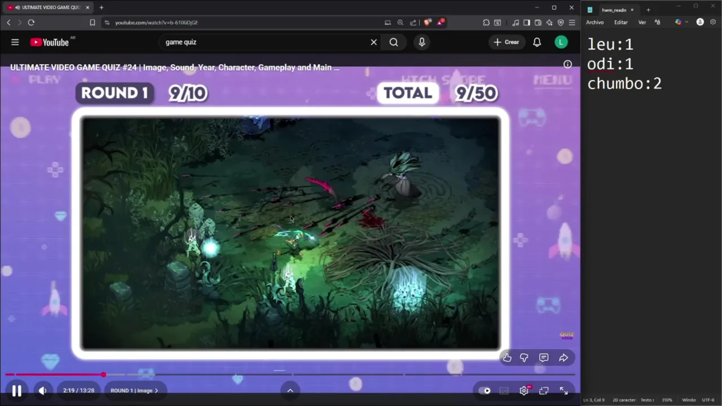The image size is (722, 406).
Task: Clear the YouTube search text
Action: pos(373,42)
